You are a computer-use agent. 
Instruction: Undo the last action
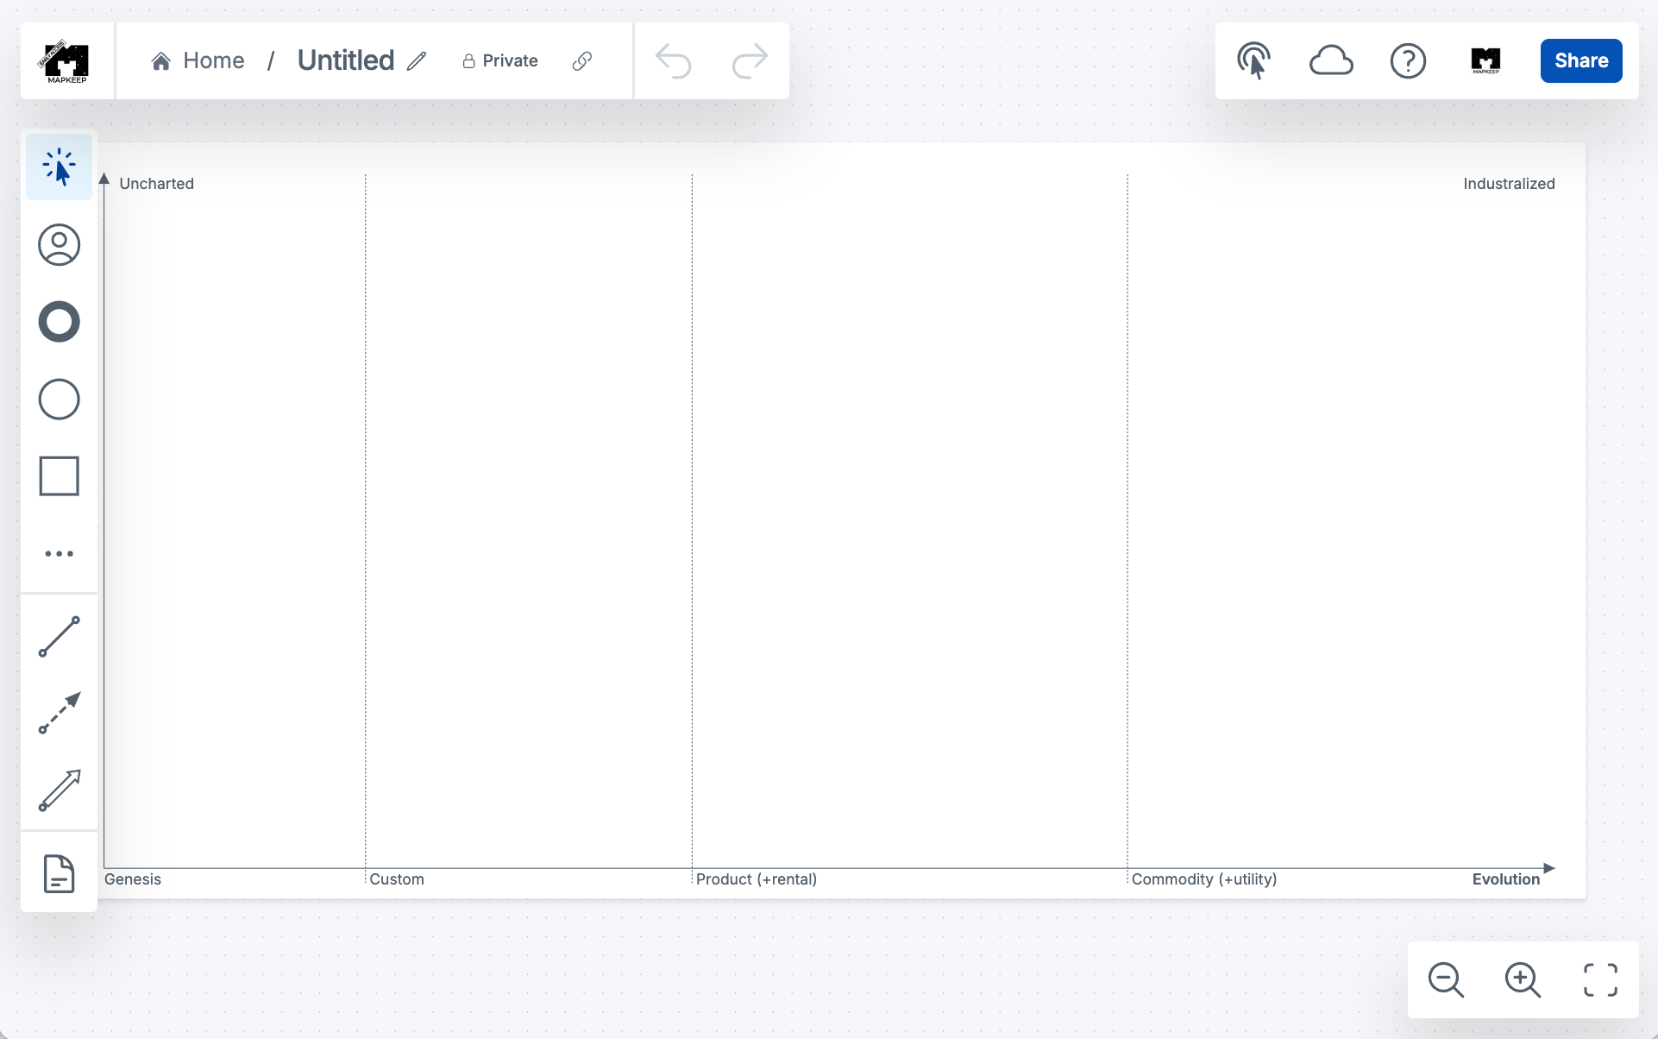(x=673, y=60)
